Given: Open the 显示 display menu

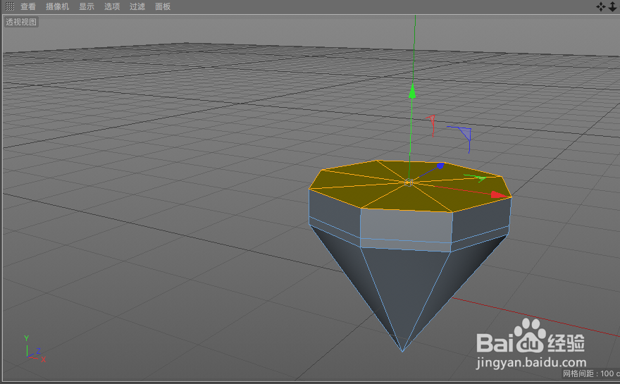Looking at the screenshot, I should [87, 6].
